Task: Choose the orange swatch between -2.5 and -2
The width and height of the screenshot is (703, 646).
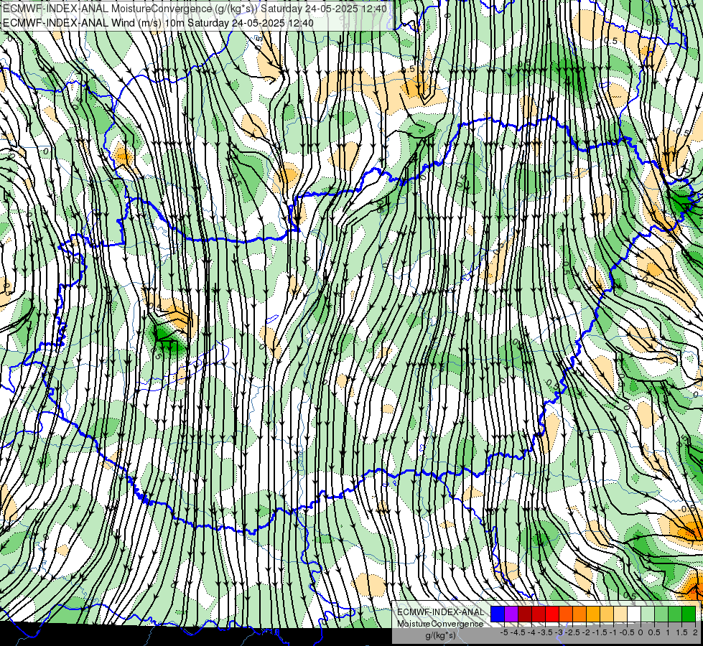Action: pos(579,614)
